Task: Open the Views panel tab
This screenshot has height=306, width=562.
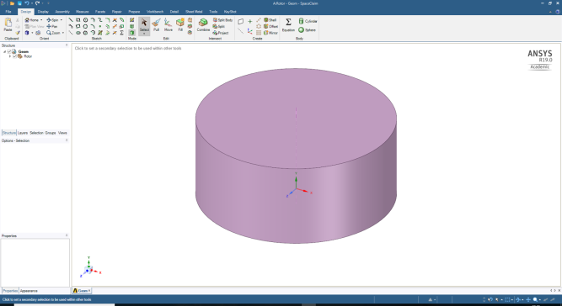Action: click(62, 133)
